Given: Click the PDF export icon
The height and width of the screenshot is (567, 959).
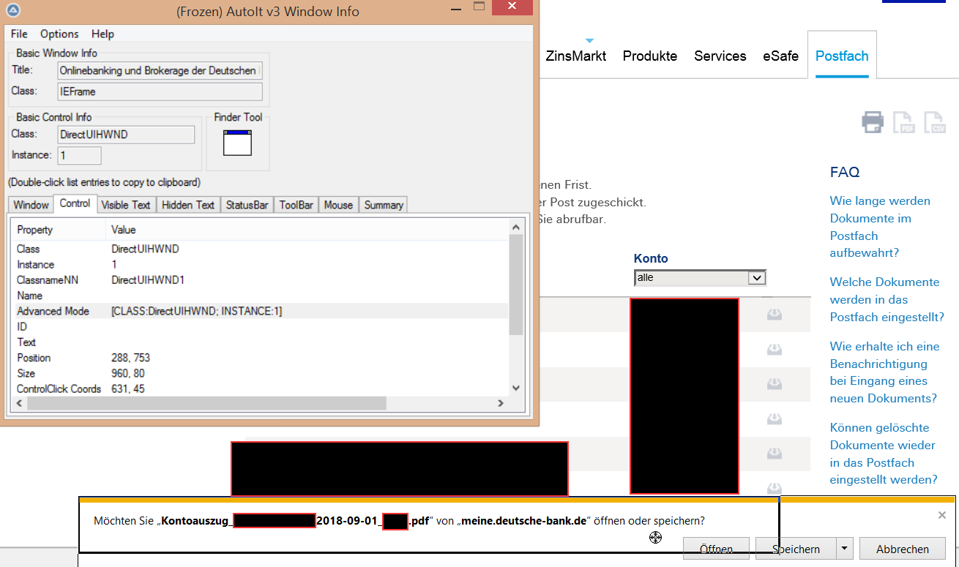Looking at the screenshot, I should (903, 122).
